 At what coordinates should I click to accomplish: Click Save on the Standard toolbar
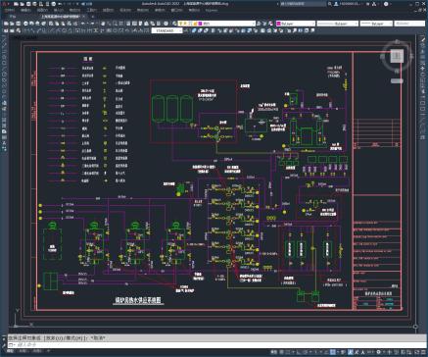point(19,24)
